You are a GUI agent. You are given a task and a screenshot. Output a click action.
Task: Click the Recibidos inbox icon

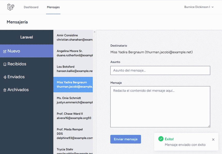pyautogui.click(x=5, y=64)
